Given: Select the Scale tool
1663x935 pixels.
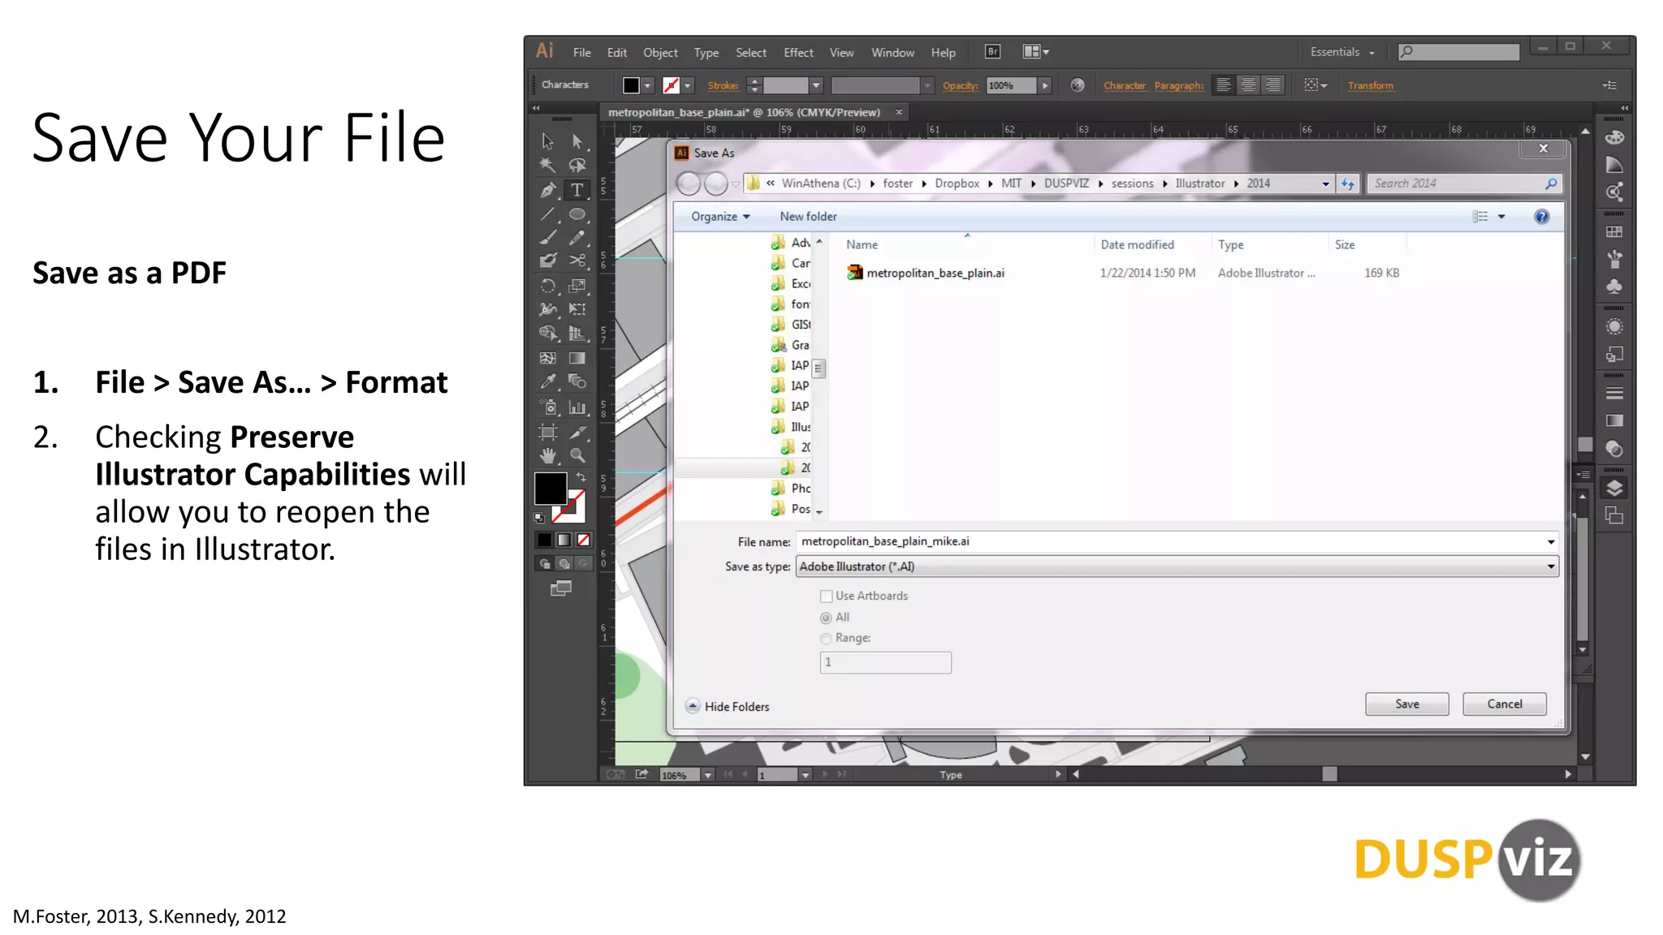Looking at the screenshot, I should coord(577,286).
